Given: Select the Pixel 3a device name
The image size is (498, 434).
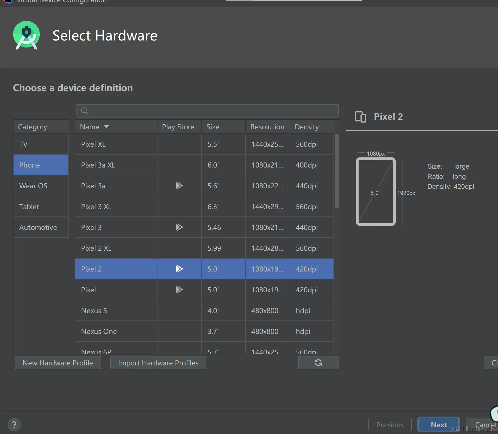Looking at the screenshot, I should coord(93,186).
